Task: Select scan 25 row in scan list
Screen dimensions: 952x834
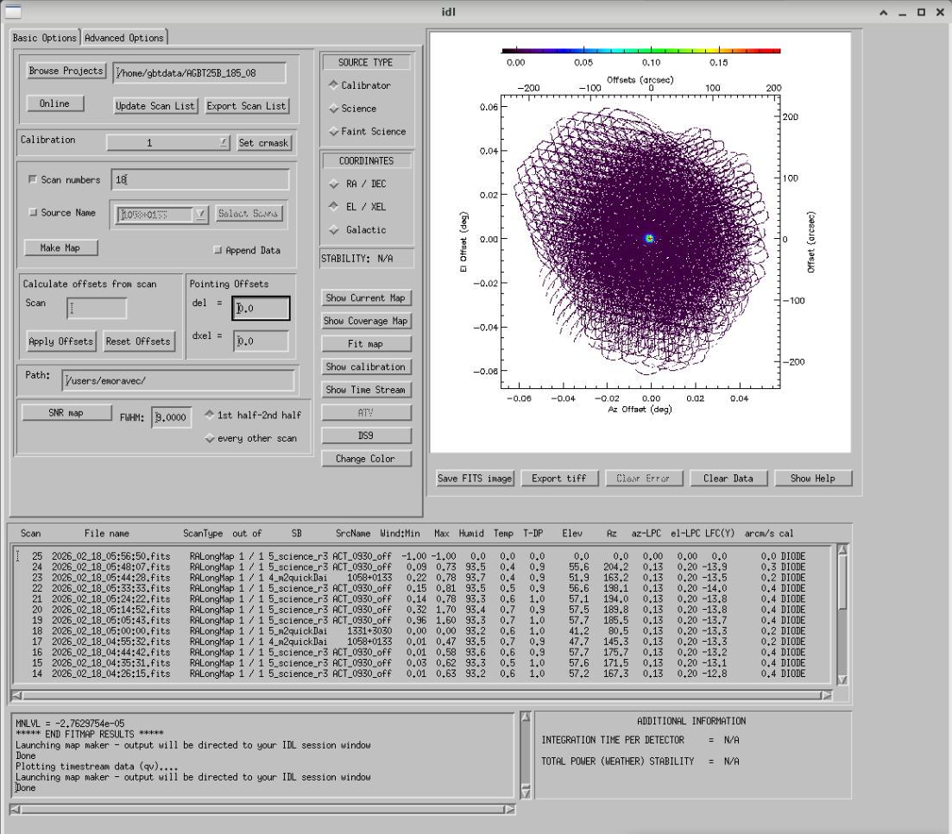Action: 423,556
